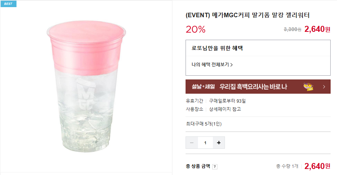This screenshot has height=175, width=337.
Task: Click the quantity input field
Action: click(x=205, y=143)
